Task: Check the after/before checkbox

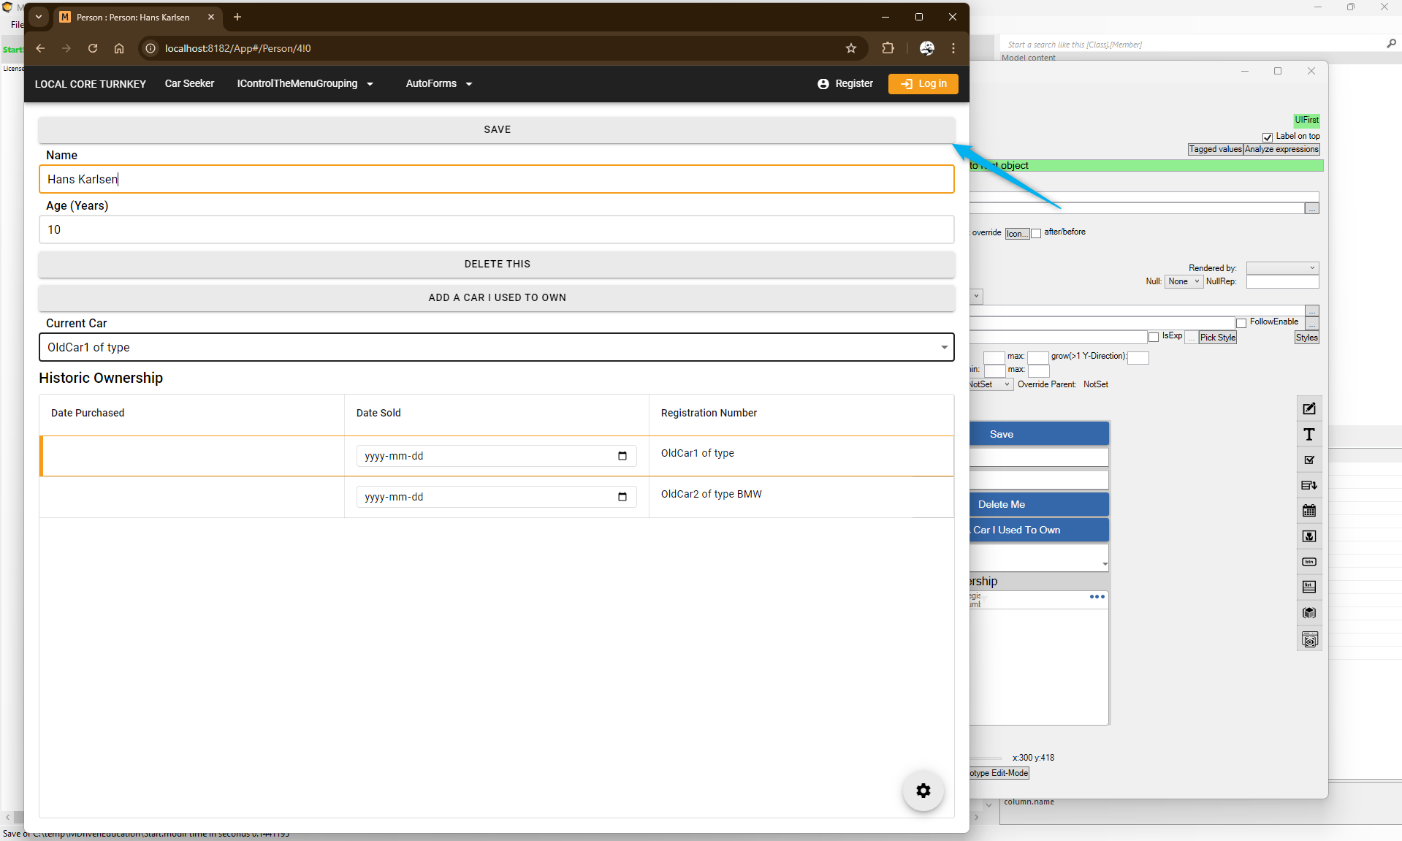Action: [1036, 234]
